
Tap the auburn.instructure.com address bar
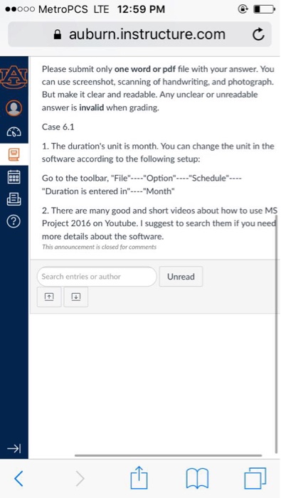point(139,34)
